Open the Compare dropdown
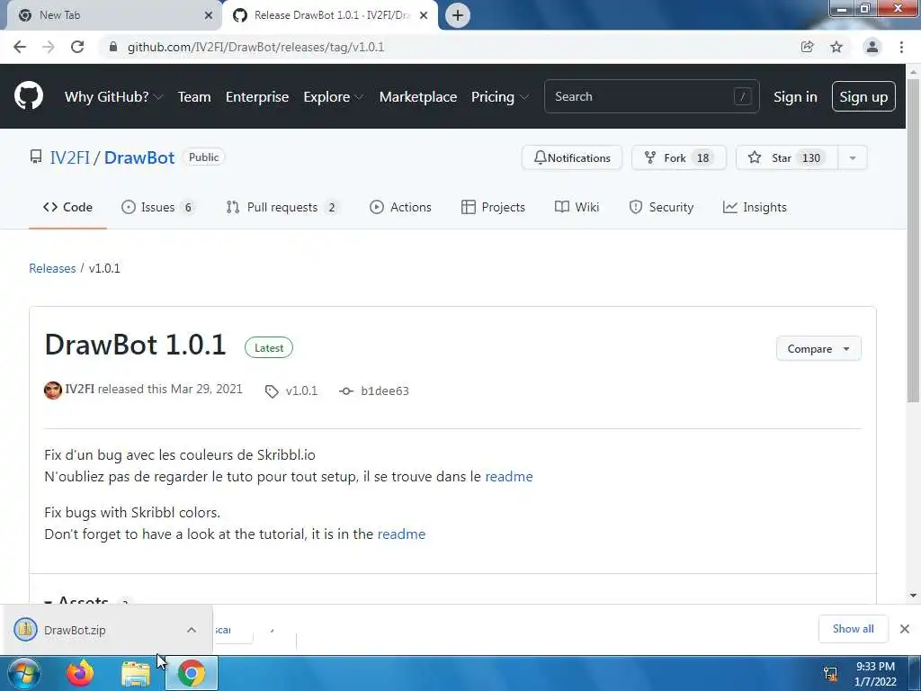This screenshot has height=691, width=921. [x=818, y=348]
